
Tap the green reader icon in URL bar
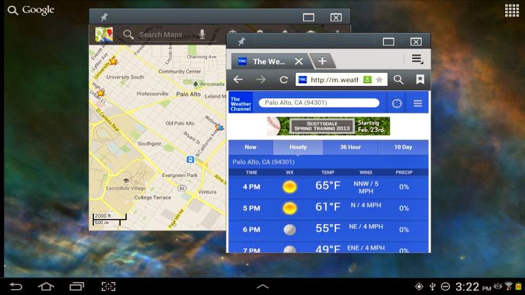367,79
